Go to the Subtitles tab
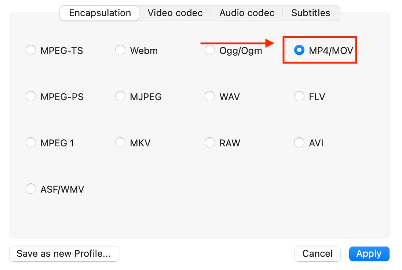Viewport: 402px width, 270px height. point(311,13)
